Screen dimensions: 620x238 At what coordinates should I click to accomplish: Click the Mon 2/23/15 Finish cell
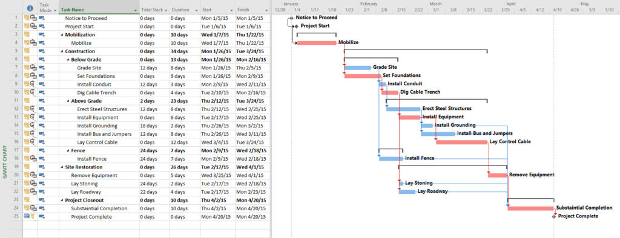[x=252, y=192]
